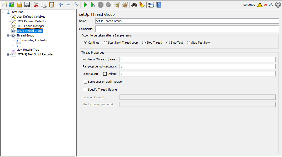The width and height of the screenshot is (282, 157).
Task: Click the Number of Threads input field
Action: click(x=197, y=59)
